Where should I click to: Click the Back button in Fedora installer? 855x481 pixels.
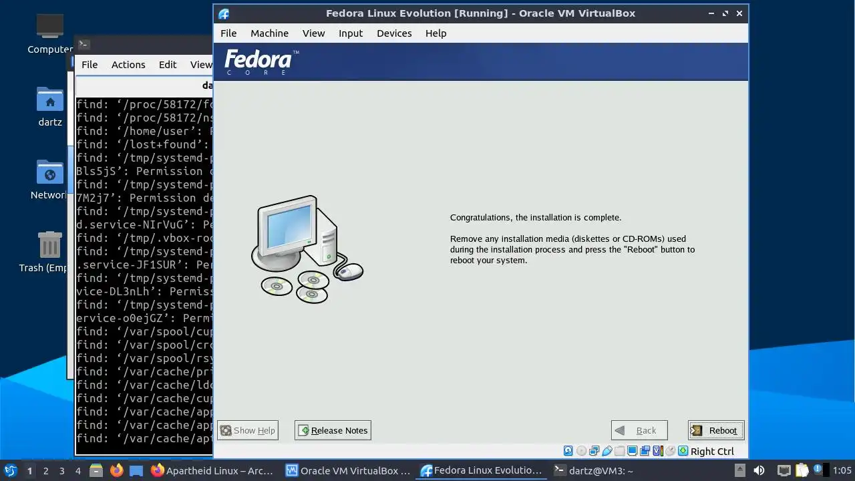(x=639, y=430)
